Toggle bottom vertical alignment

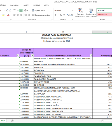click(21, 10)
